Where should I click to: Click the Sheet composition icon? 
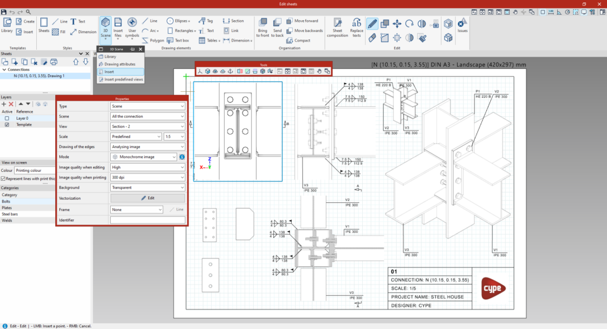tap(337, 28)
